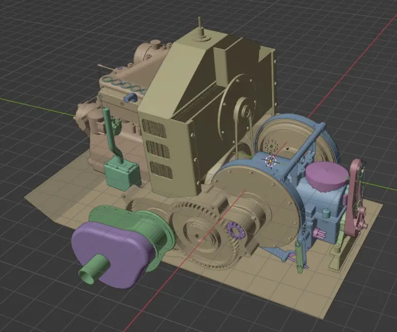Select the green cylindrical inlet on purple cover
Viewport: 397px width, 332px height.
94,269
